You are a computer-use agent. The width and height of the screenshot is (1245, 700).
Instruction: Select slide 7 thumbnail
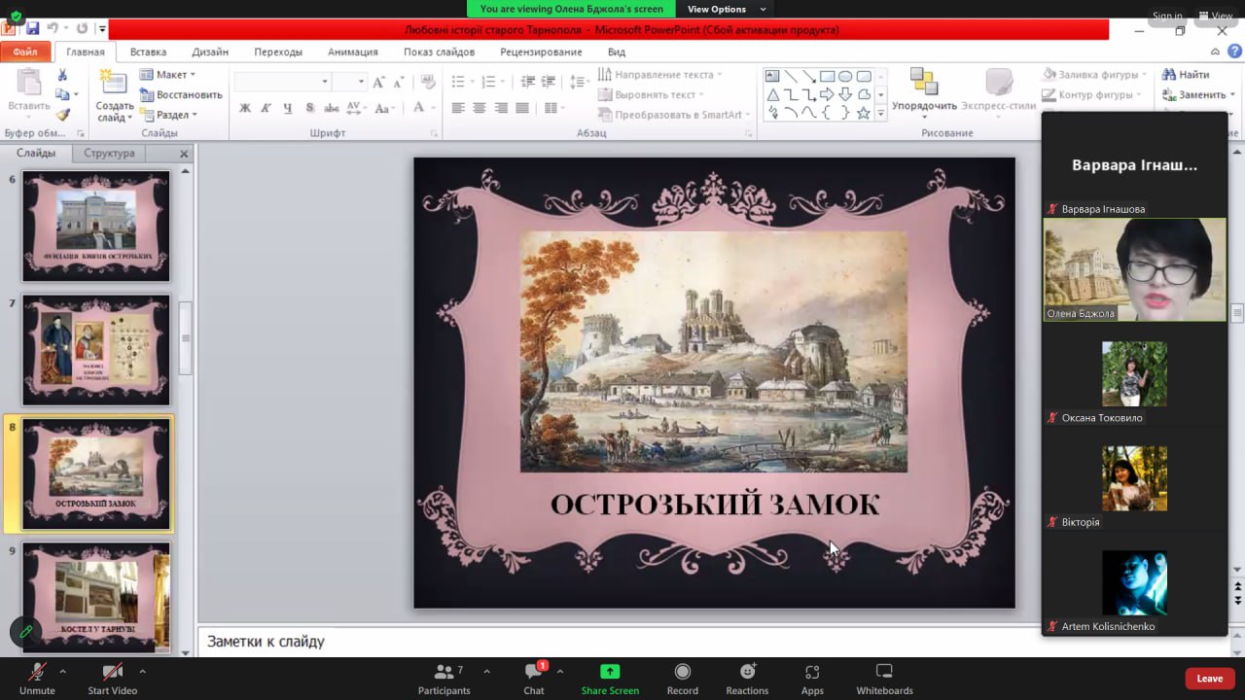click(x=96, y=350)
